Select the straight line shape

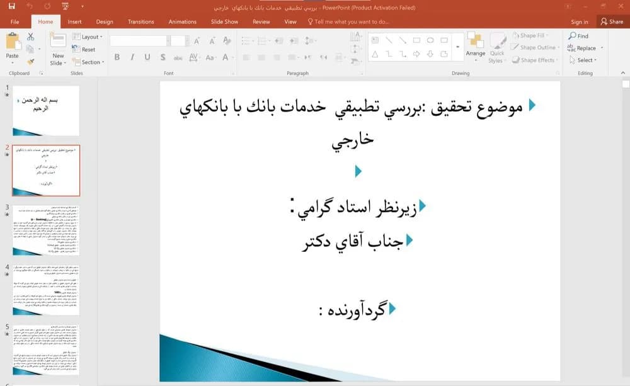pyautogui.click(x=389, y=40)
